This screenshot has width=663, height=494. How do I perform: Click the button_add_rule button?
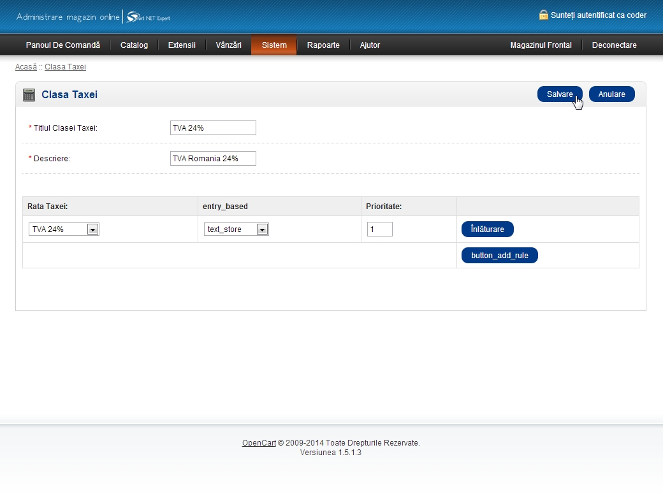[x=499, y=256]
